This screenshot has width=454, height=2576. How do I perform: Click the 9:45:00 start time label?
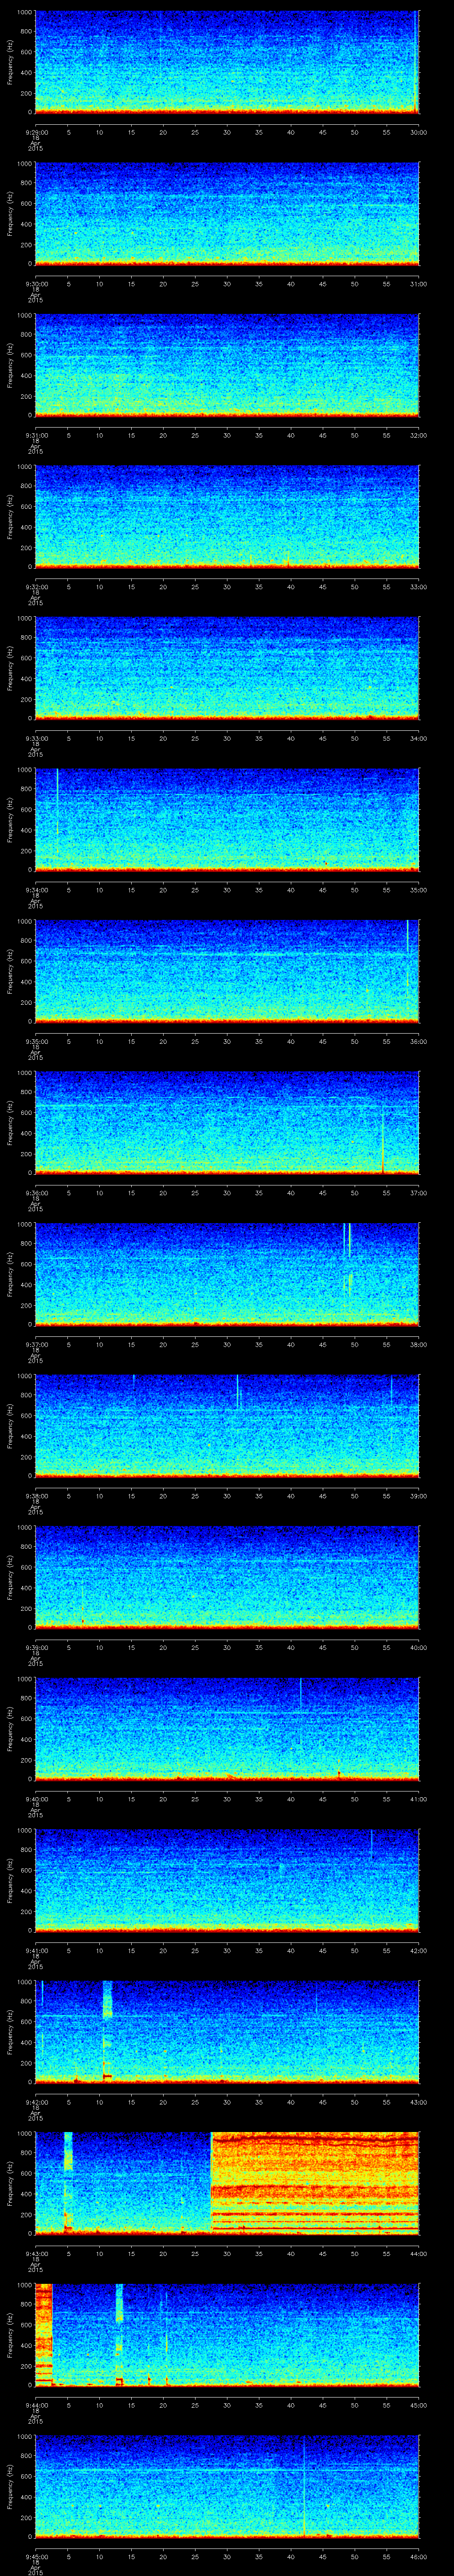(x=36, y=2557)
